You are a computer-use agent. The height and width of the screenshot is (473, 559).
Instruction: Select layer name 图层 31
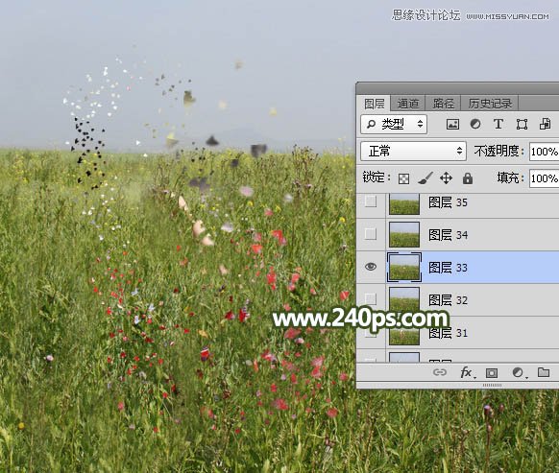448,333
